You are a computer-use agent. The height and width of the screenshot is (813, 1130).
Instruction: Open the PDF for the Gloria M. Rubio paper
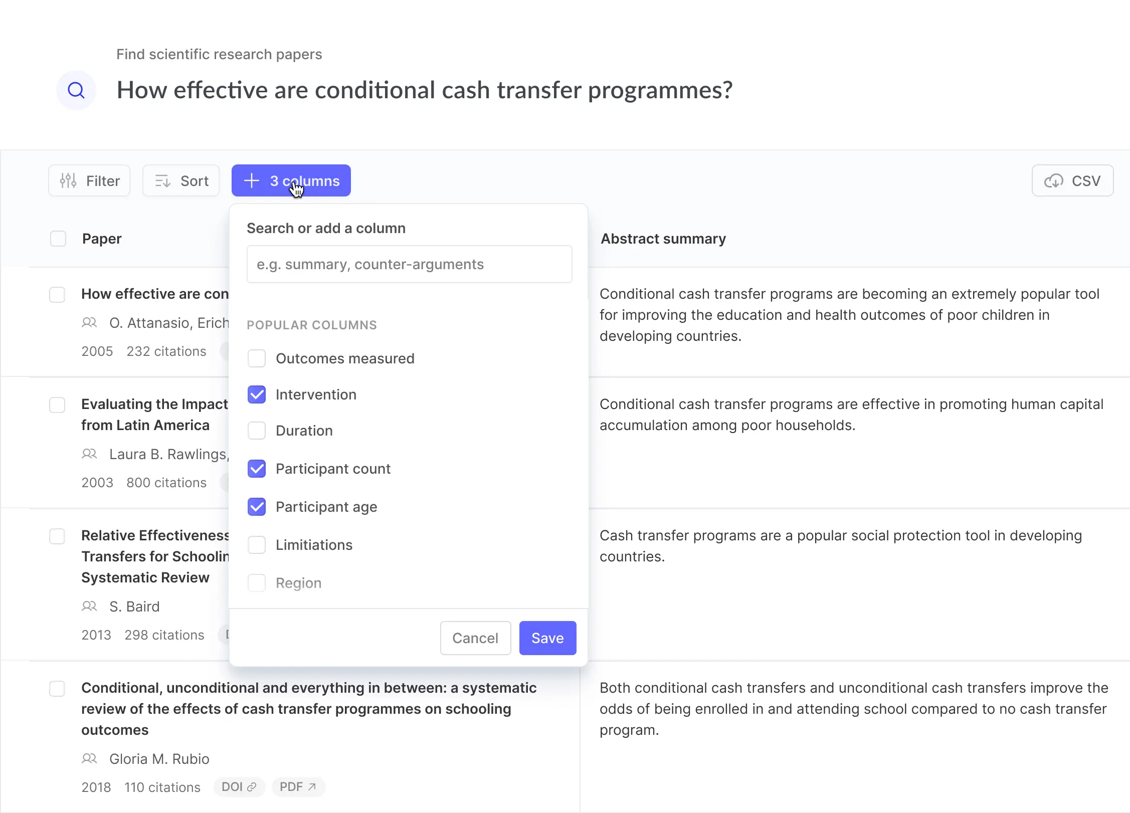click(x=298, y=786)
